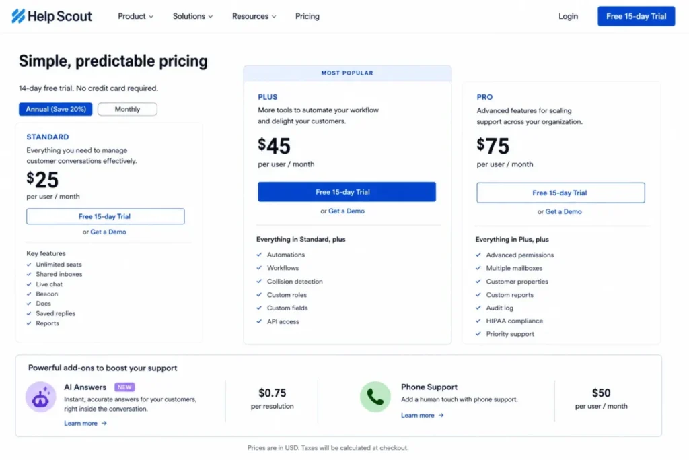
Task: Click the Everything in Plus, plus heading
Action: click(x=512, y=239)
